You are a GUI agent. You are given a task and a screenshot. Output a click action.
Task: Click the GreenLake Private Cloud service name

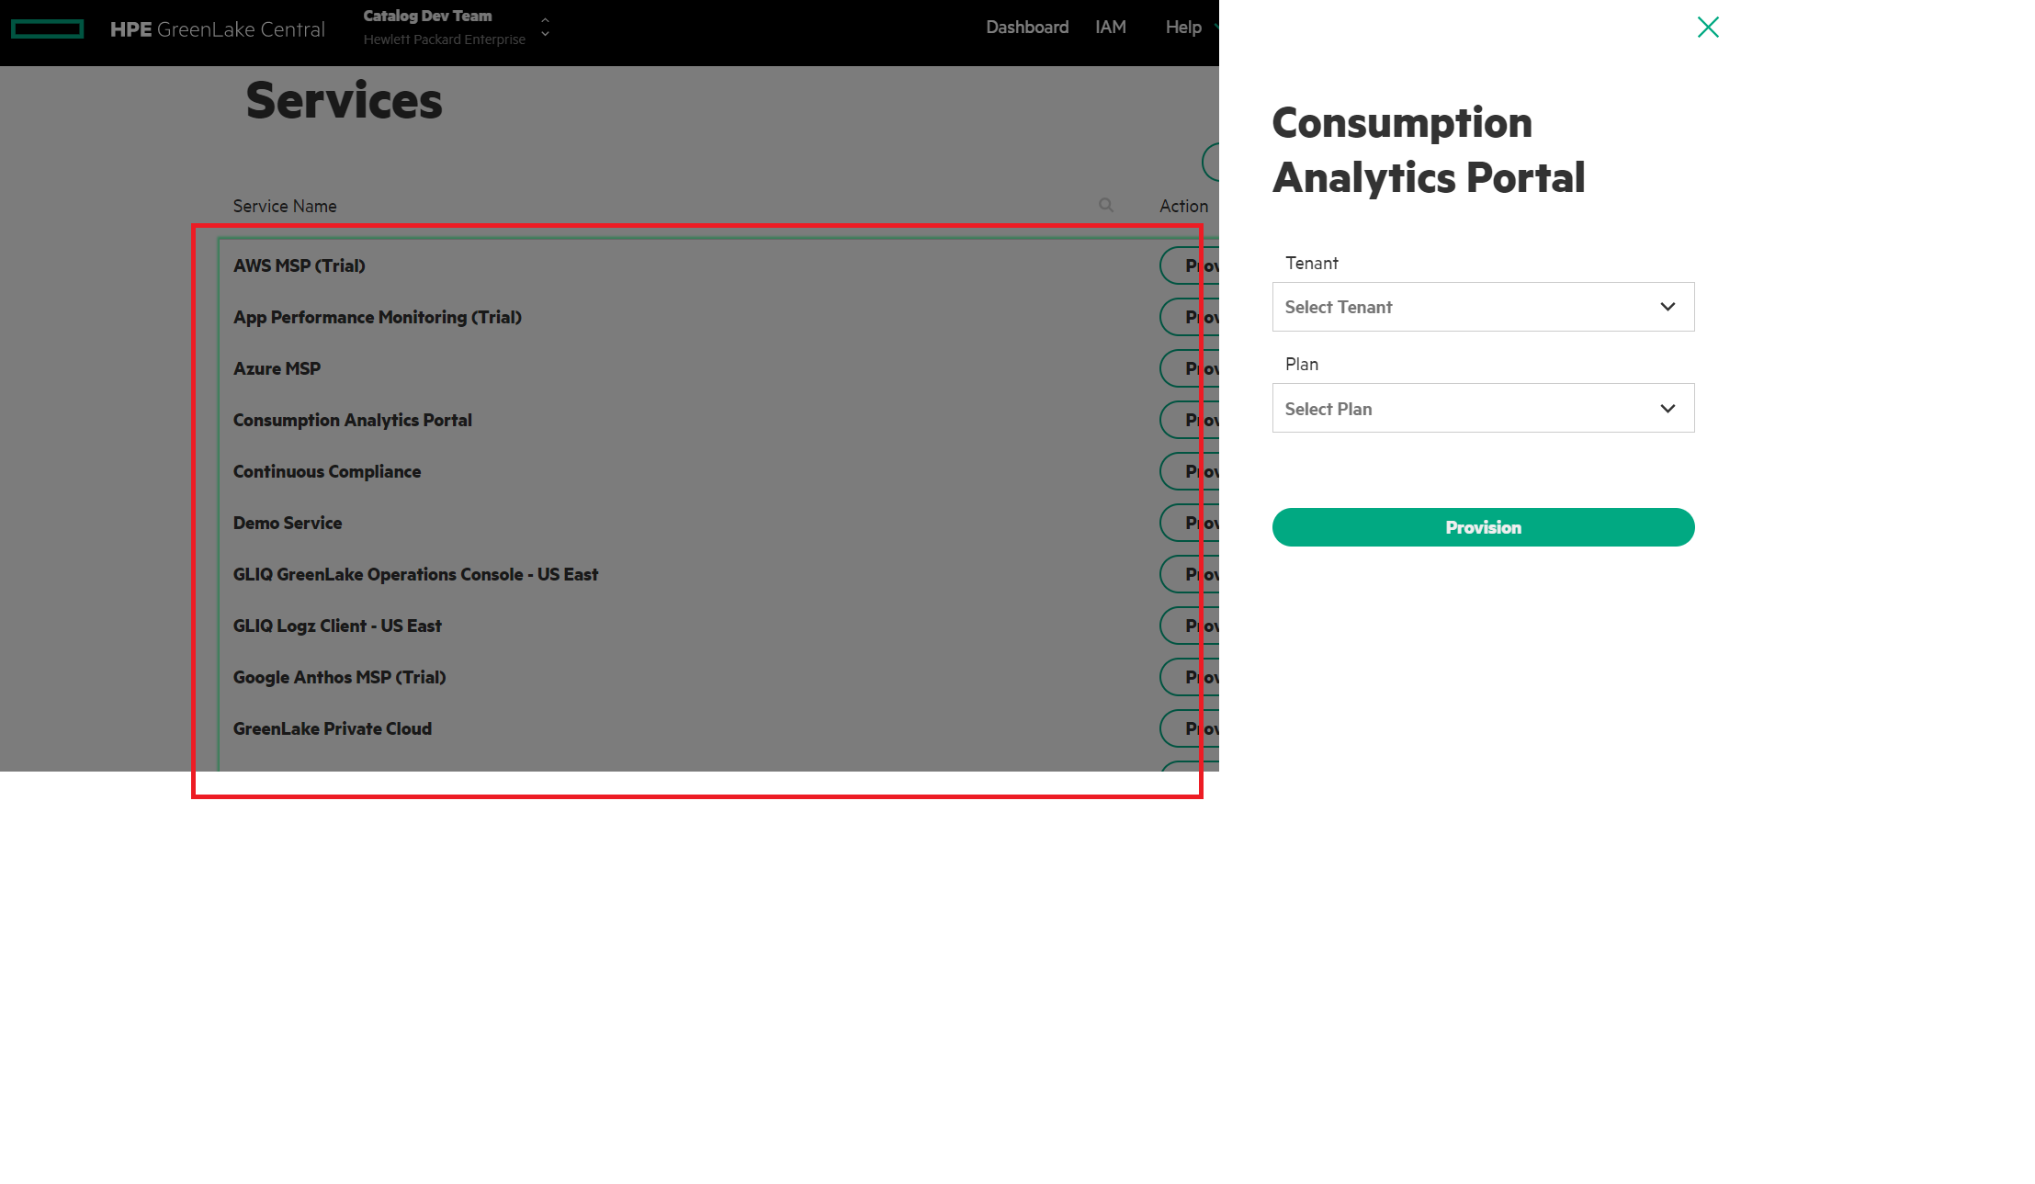point(332,727)
